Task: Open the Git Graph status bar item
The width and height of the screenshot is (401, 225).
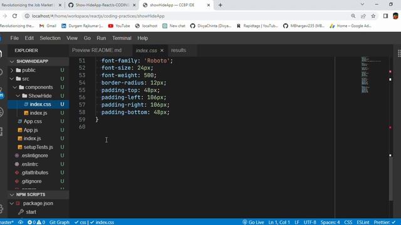Action: pos(60,222)
